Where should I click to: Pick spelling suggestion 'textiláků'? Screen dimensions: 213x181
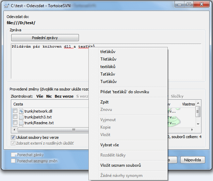128,67
